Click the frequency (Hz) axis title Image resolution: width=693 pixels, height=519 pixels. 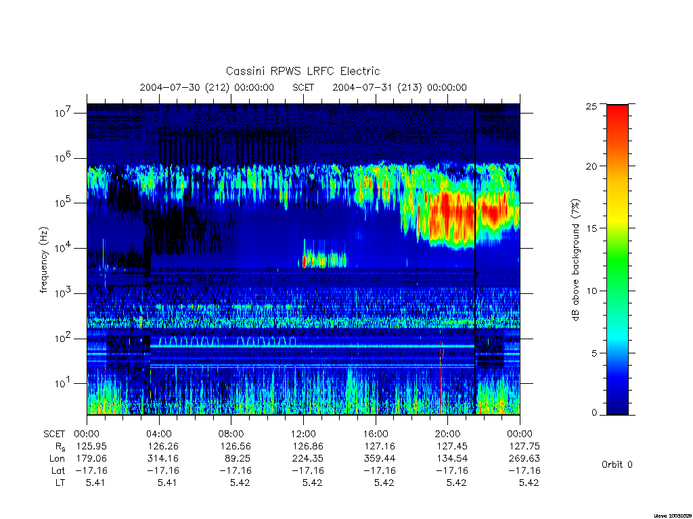coord(43,260)
